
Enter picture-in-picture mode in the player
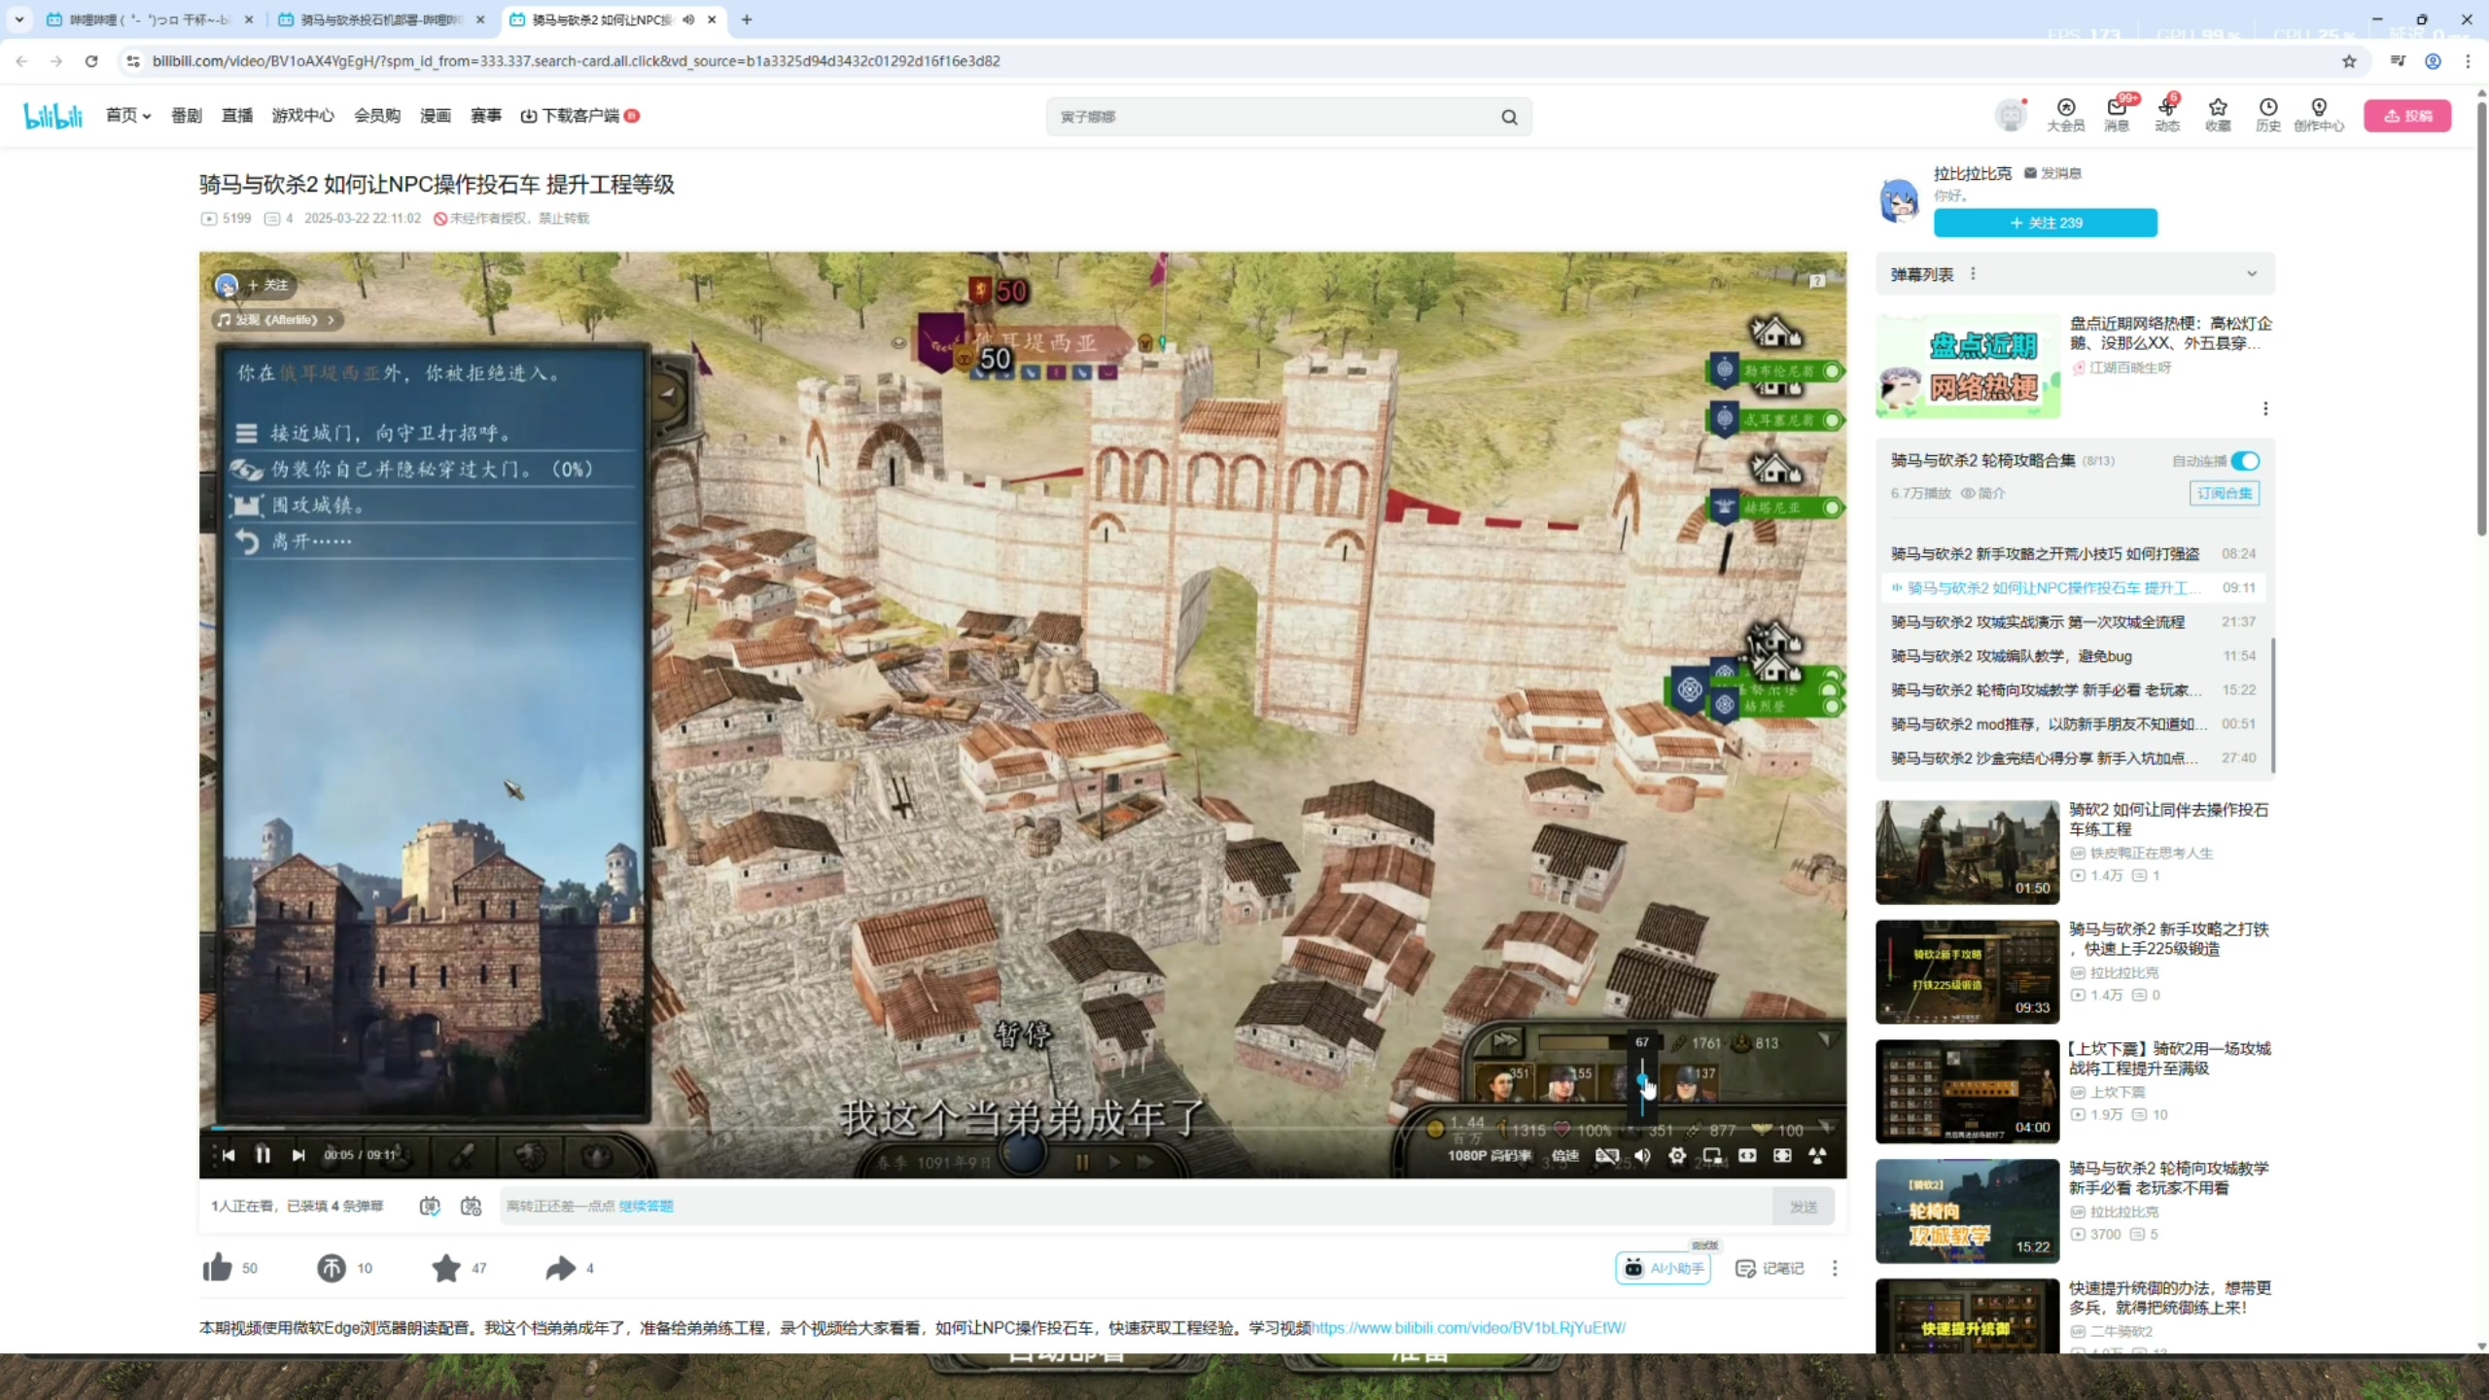click(1712, 1155)
